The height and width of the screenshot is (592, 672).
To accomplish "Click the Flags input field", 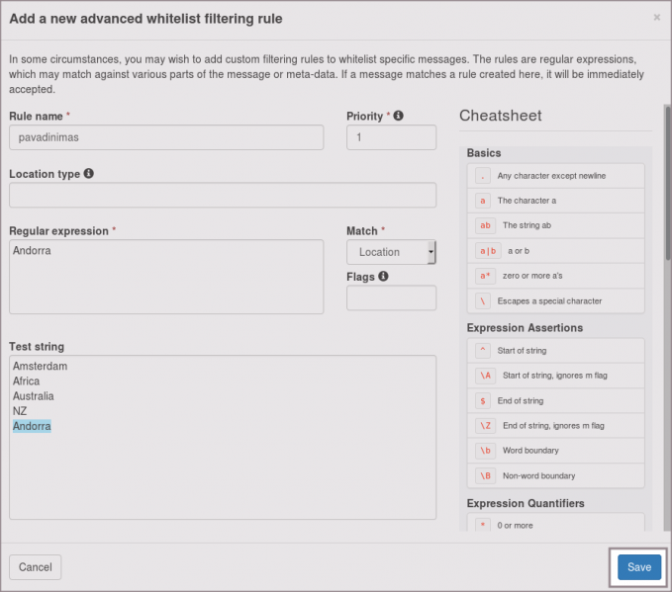I will (x=391, y=297).
